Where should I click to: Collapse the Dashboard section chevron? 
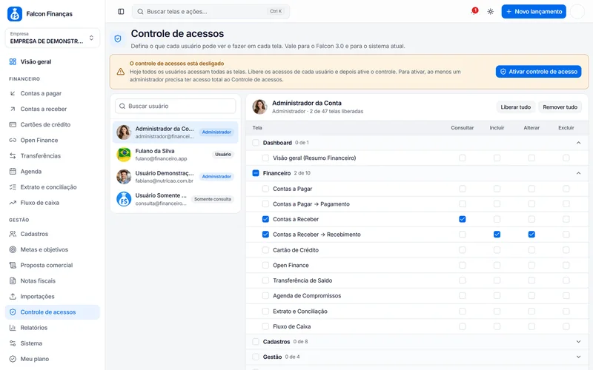coord(578,143)
